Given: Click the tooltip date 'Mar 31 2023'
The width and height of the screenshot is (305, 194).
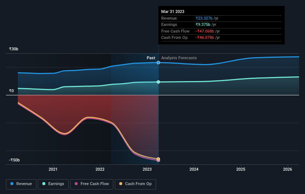Looking at the screenshot, I should (x=173, y=11).
